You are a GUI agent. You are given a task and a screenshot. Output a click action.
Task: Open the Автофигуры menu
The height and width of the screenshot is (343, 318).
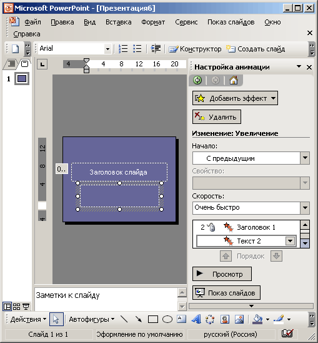(x=92, y=319)
